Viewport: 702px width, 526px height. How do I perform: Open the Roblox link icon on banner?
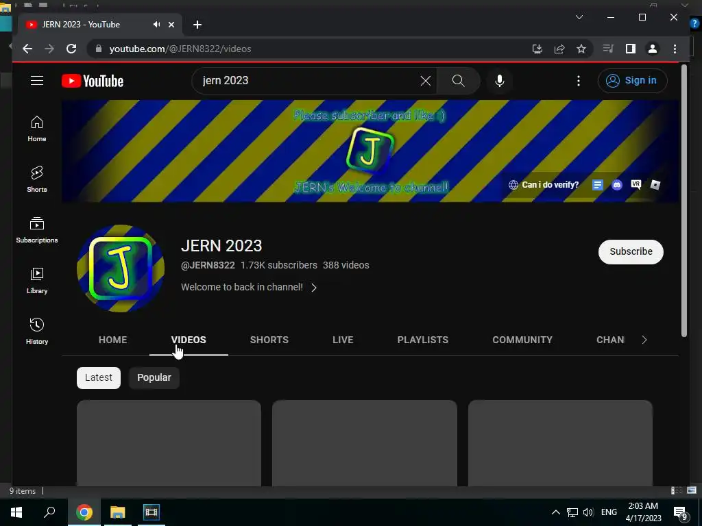655,185
